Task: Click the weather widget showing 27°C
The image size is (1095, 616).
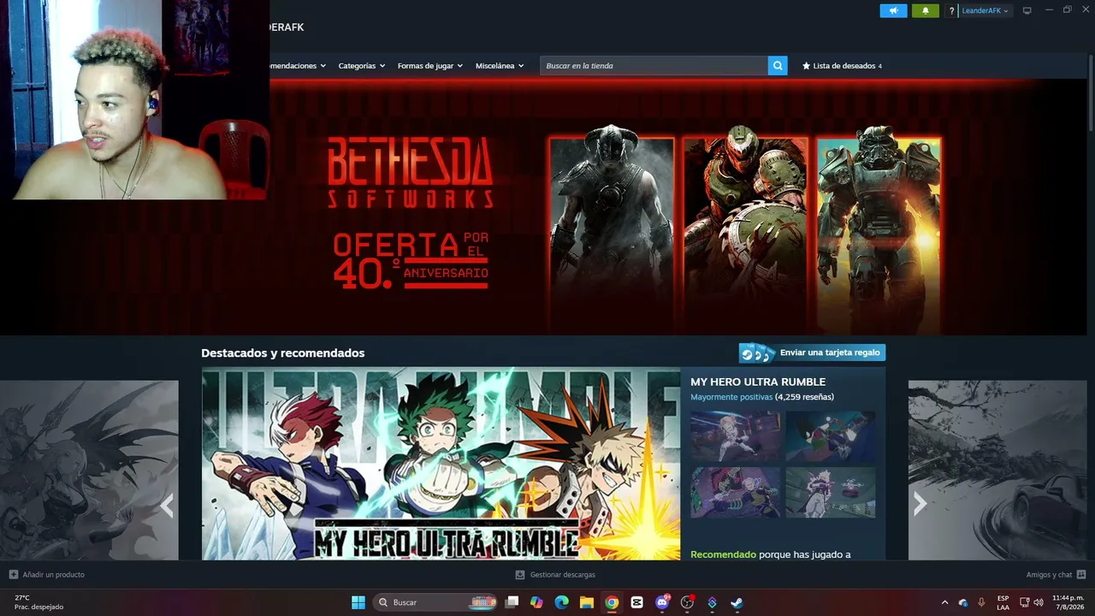Action: point(38,602)
